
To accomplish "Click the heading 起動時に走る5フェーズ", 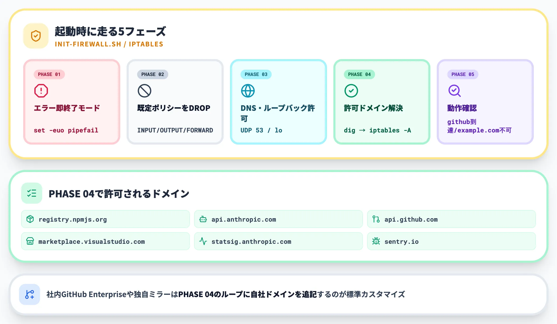I will point(110,31).
